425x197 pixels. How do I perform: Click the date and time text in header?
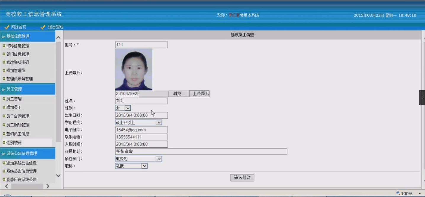(x=385, y=15)
